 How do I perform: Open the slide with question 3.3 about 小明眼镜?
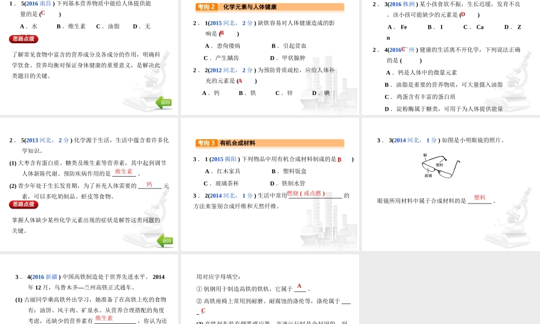point(450,184)
